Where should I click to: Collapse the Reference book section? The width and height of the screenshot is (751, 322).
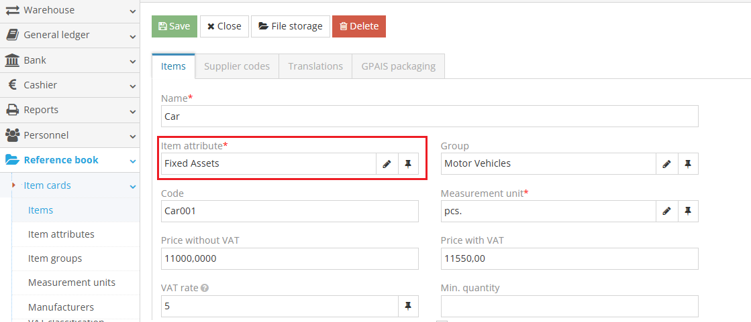(x=70, y=160)
